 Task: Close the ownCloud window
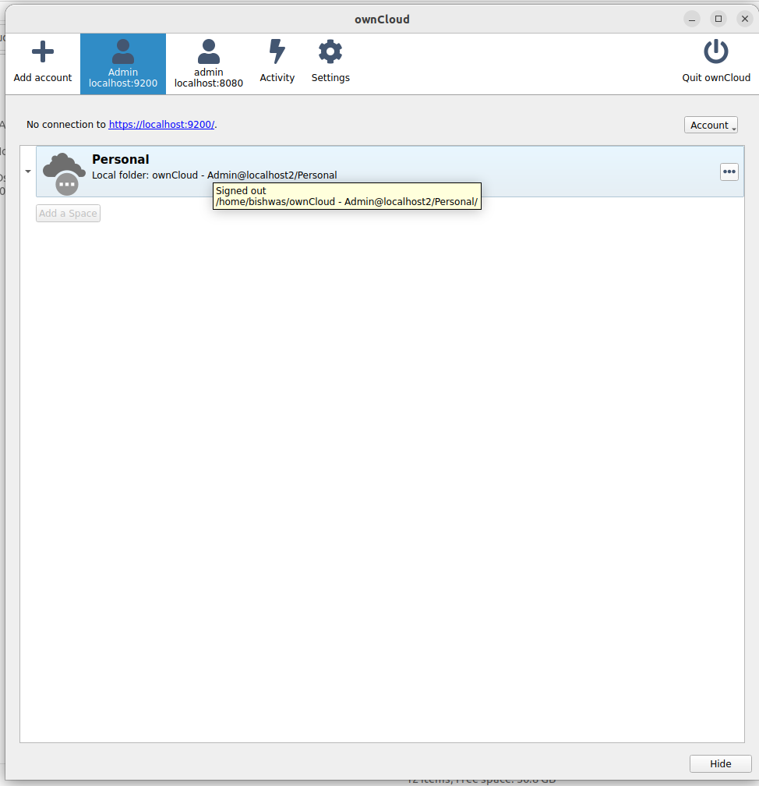click(x=745, y=19)
